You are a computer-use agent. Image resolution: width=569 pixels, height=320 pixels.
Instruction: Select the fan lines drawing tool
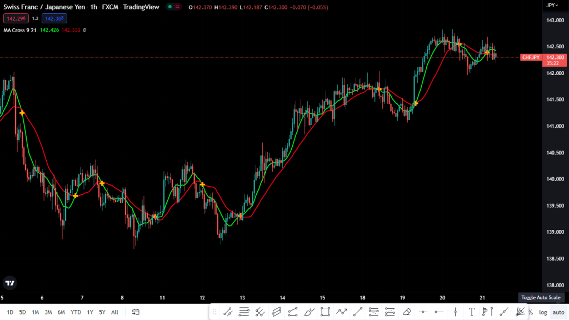520,312
